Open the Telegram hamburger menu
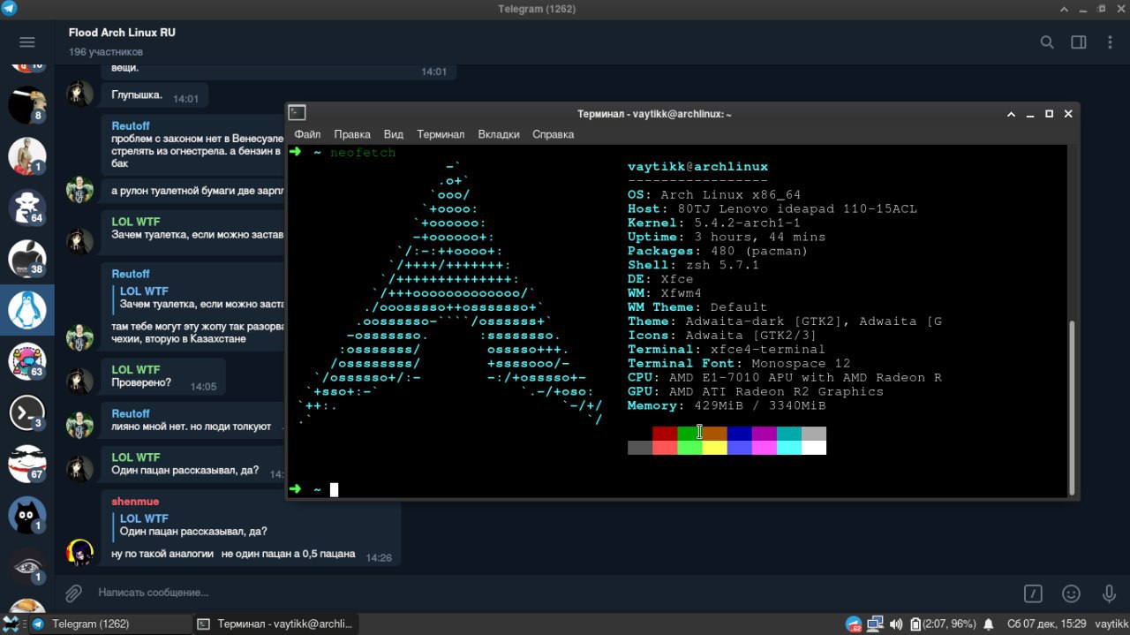The height and width of the screenshot is (635, 1130). coord(26,42)
